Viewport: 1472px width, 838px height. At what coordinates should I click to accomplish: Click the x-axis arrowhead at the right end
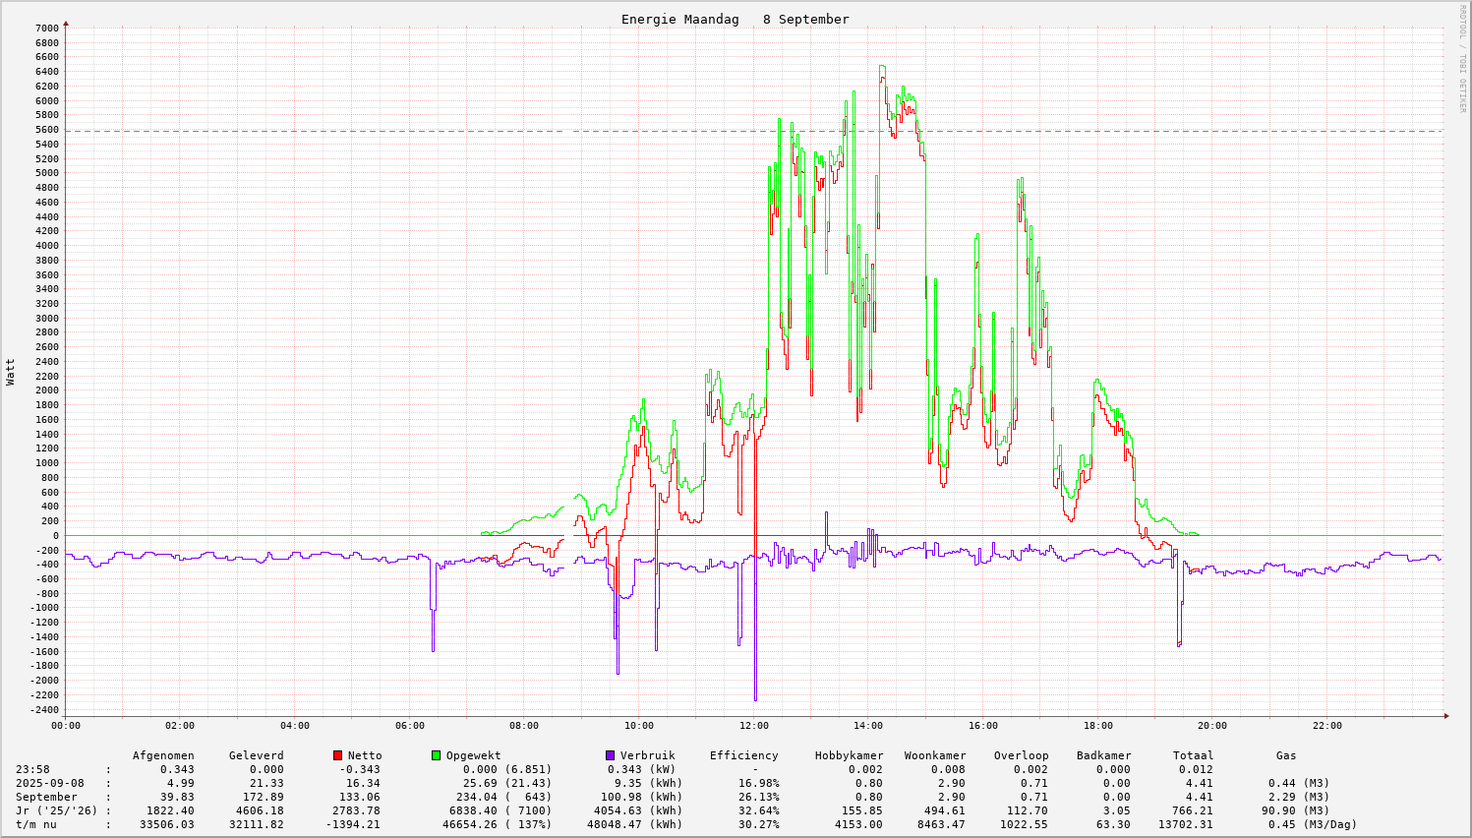[1444, 716]
